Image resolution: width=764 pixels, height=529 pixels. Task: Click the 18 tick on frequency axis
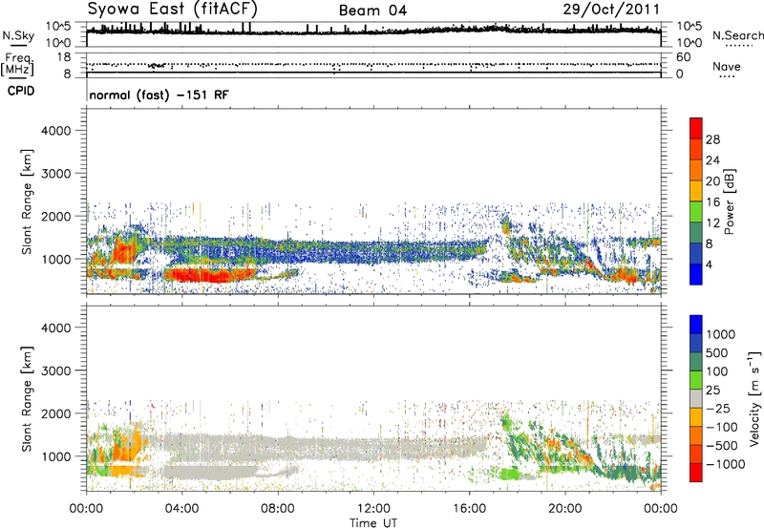coord(64,57)
